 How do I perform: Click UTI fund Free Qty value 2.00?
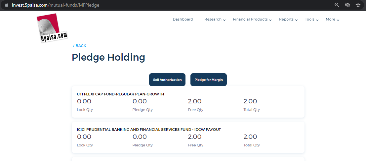click(195, 101)
